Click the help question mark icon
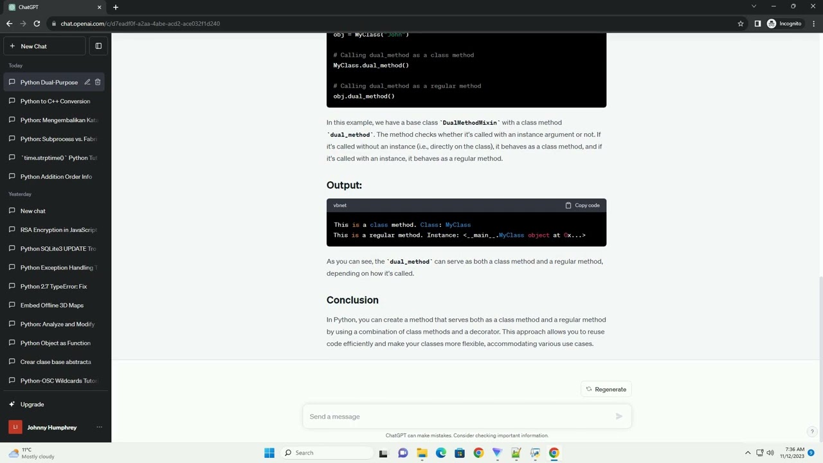Viewport: 823px width, 463px height. coord(812,431)
